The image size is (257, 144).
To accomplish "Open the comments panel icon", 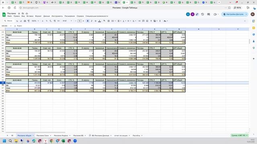I will [x=208, y=14].
